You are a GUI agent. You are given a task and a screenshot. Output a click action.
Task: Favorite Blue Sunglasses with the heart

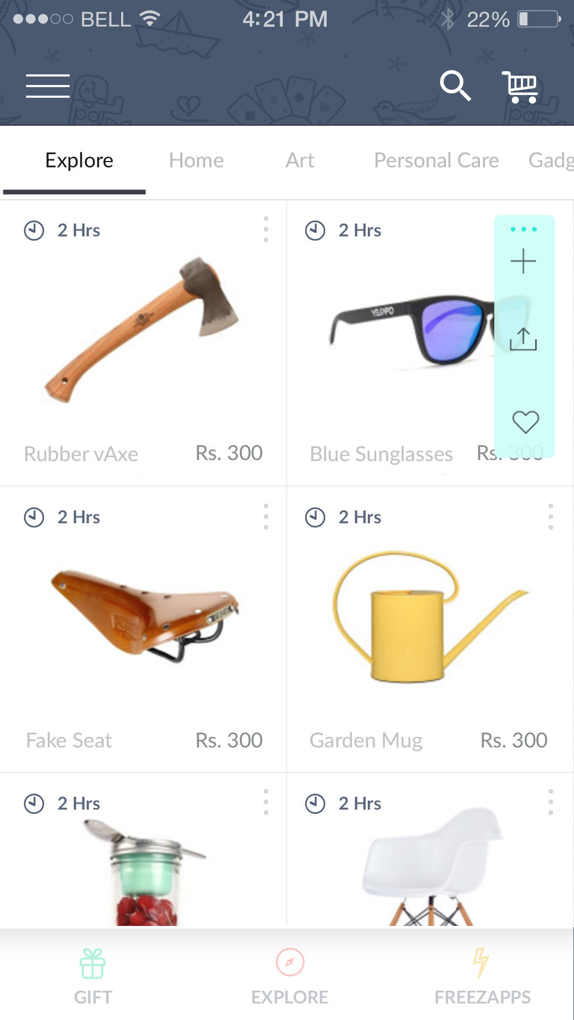pyautogui.click(x=526, y=422)
